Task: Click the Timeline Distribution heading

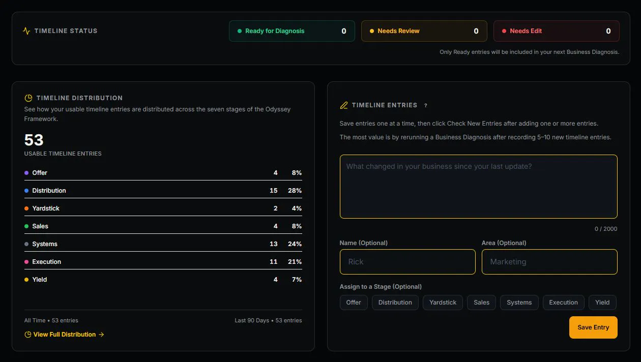Action: coord(79,98)
